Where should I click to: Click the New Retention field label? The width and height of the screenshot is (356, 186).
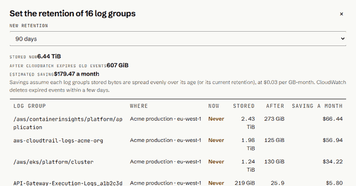click(29, 26)
